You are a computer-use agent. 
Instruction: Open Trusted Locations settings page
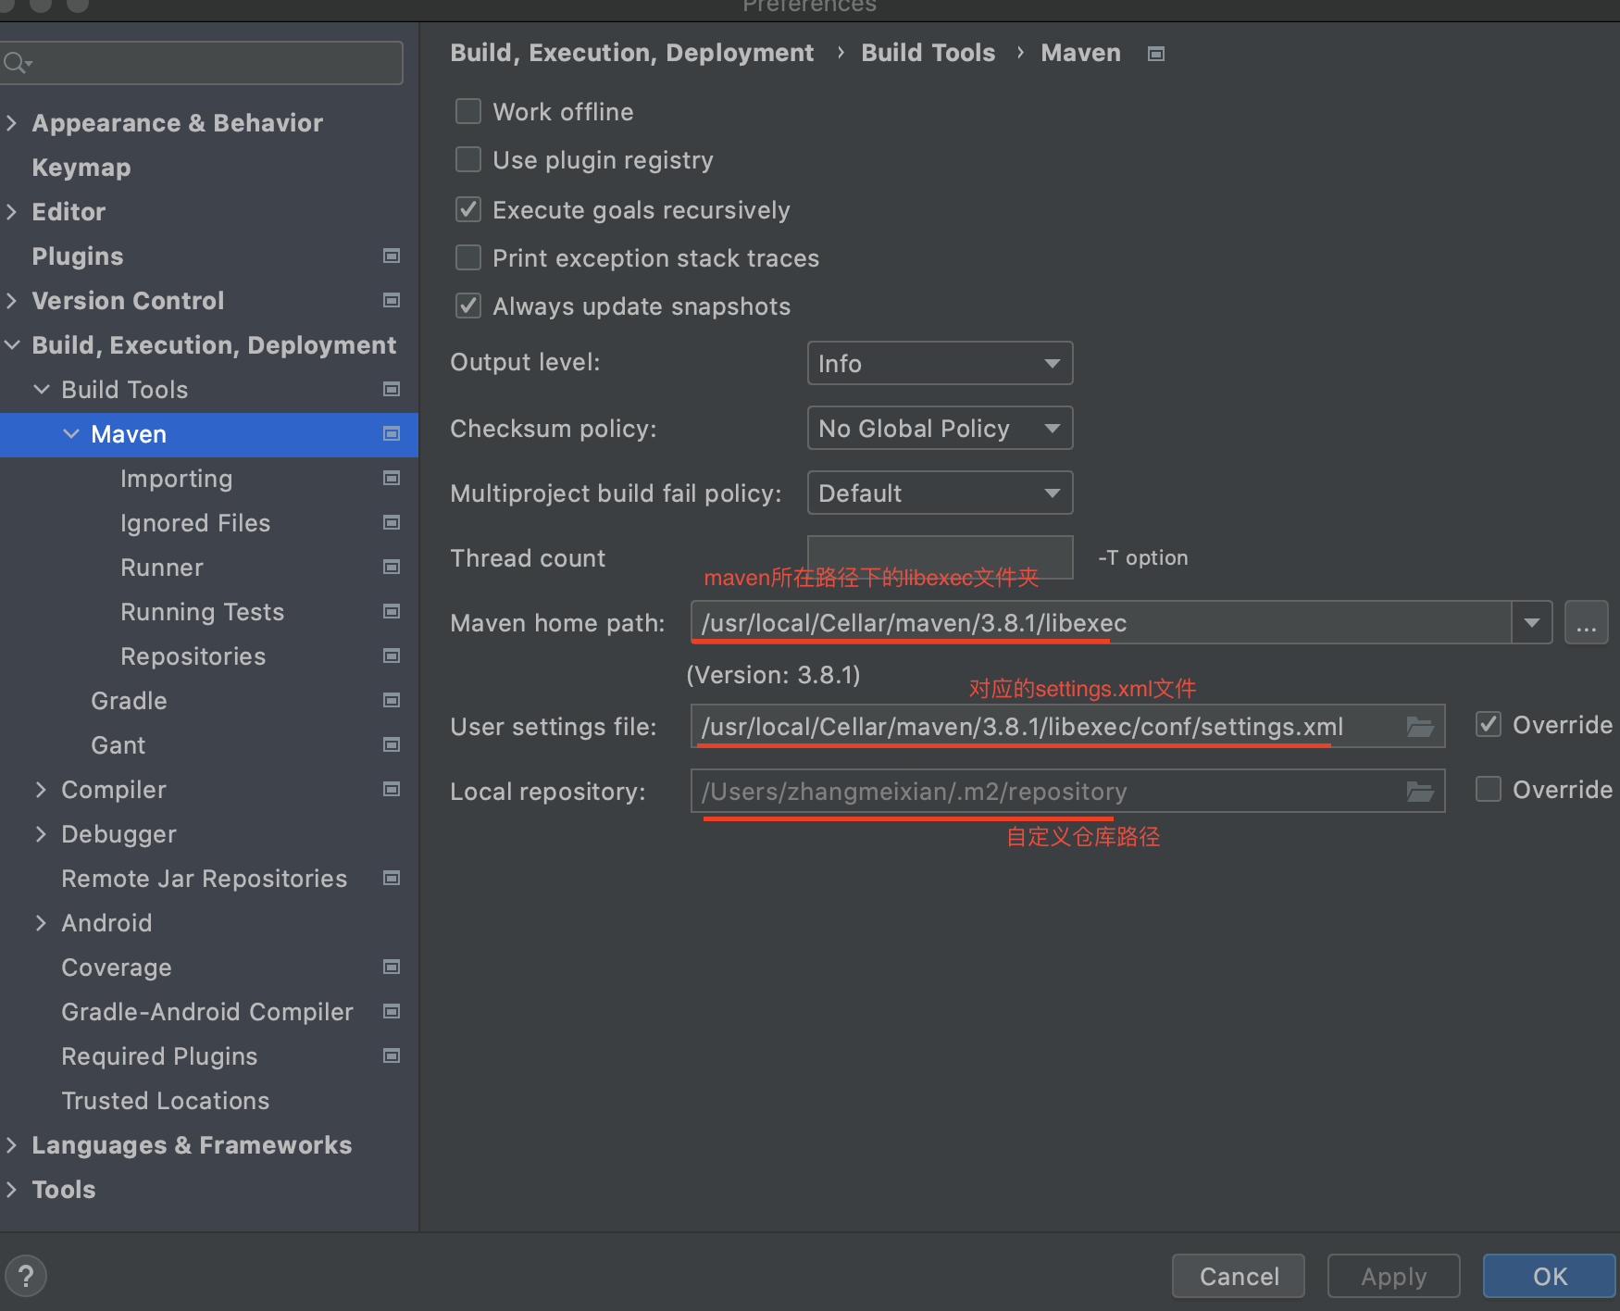click(165, 1101)
